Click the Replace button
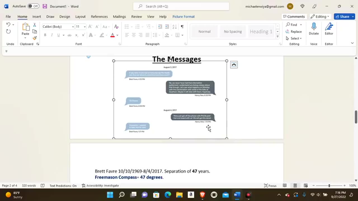The height and width of the screenshot is (201, 358). click(294, 32)
